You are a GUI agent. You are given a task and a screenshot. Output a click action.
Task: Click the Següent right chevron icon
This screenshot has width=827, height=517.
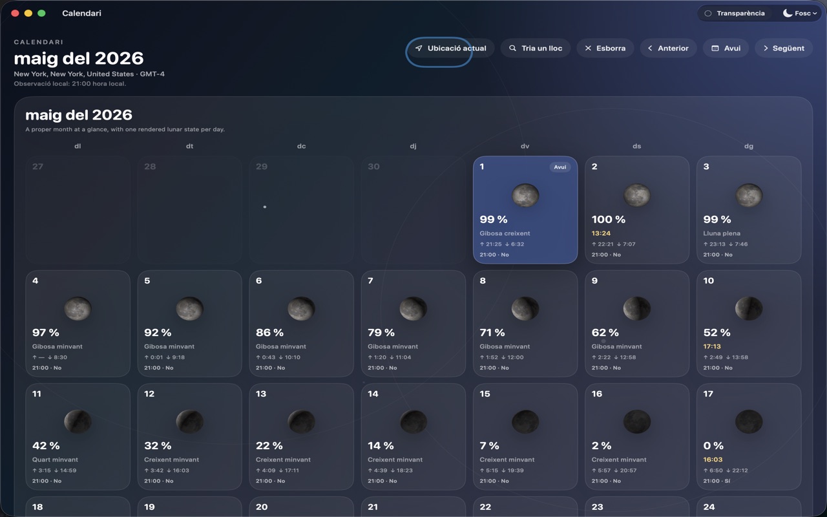click(766, 48)
